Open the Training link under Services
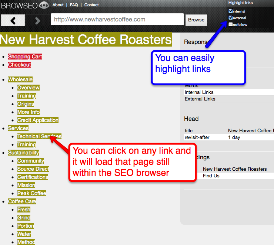Viewport: 274px width, 245px height. click(27, 144)
